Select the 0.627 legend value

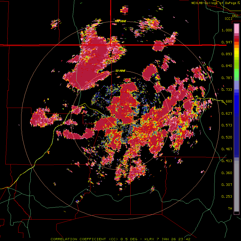227,114
